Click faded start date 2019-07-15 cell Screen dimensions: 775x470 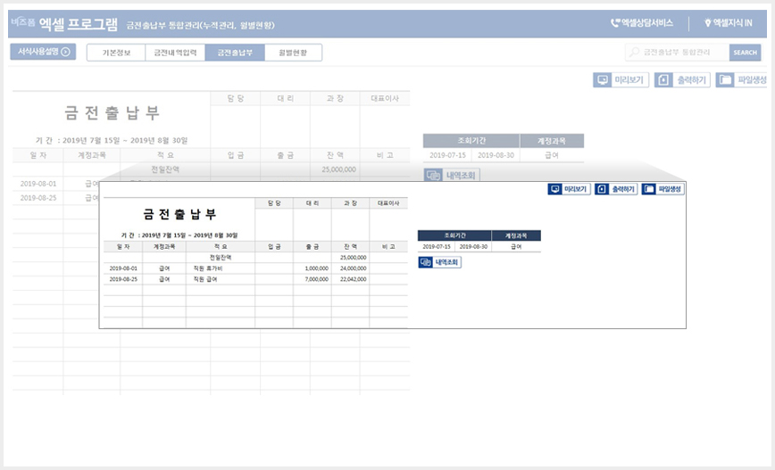click(447, 155)
